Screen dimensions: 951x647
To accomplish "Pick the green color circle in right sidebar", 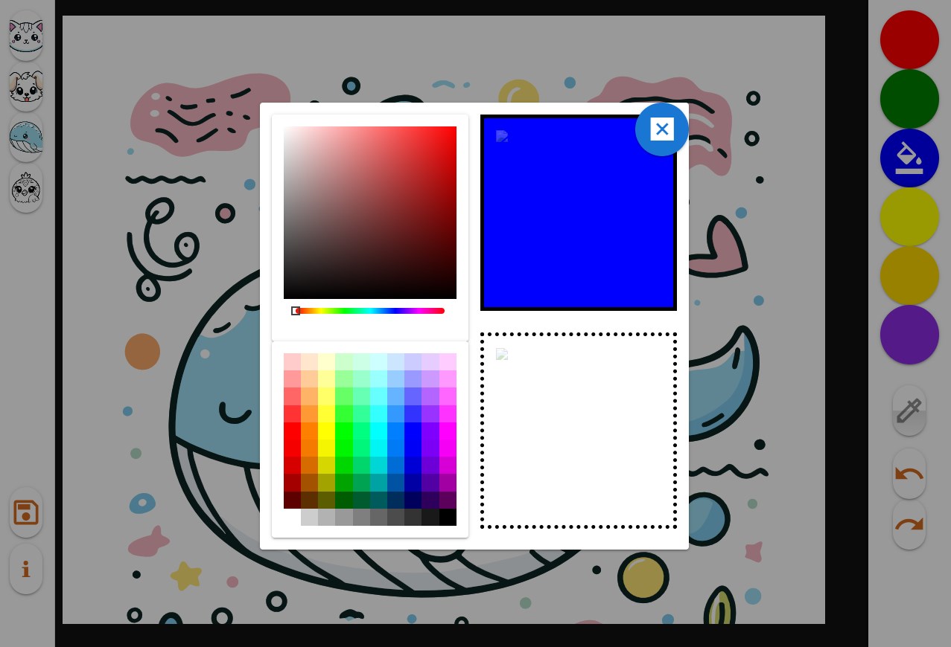I will (x=909, y=98).
